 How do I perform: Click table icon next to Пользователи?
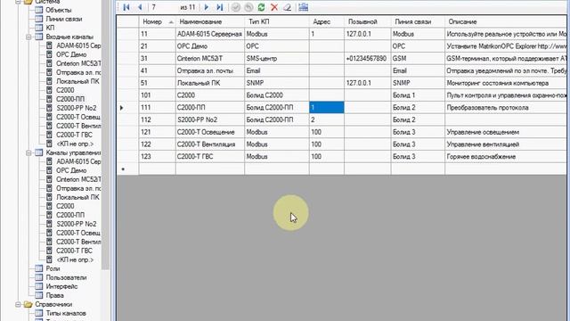pos(39,277)
